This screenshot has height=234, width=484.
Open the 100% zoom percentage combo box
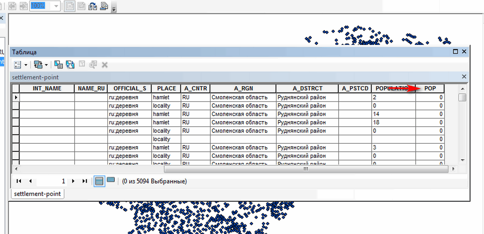point(45,6)
